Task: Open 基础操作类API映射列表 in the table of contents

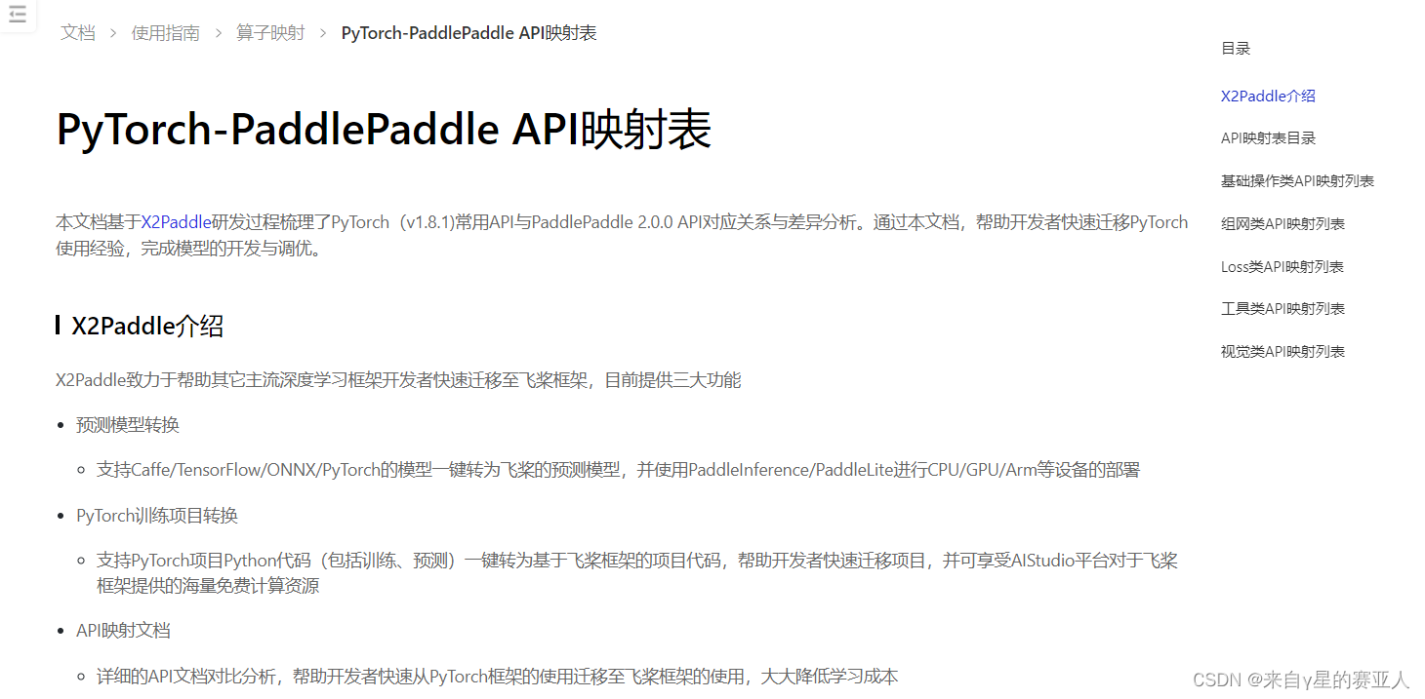Action: [x=1296, y=180]
